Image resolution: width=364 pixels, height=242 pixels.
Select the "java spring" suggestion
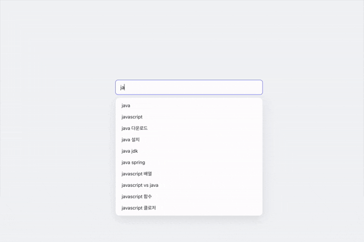[x=189, y=163]
